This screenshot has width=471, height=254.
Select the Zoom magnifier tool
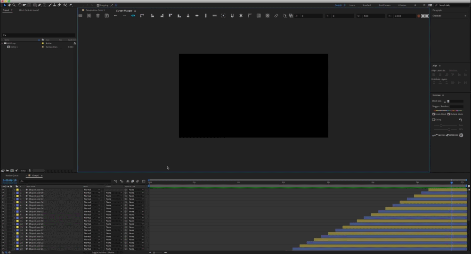pos(14,5)
